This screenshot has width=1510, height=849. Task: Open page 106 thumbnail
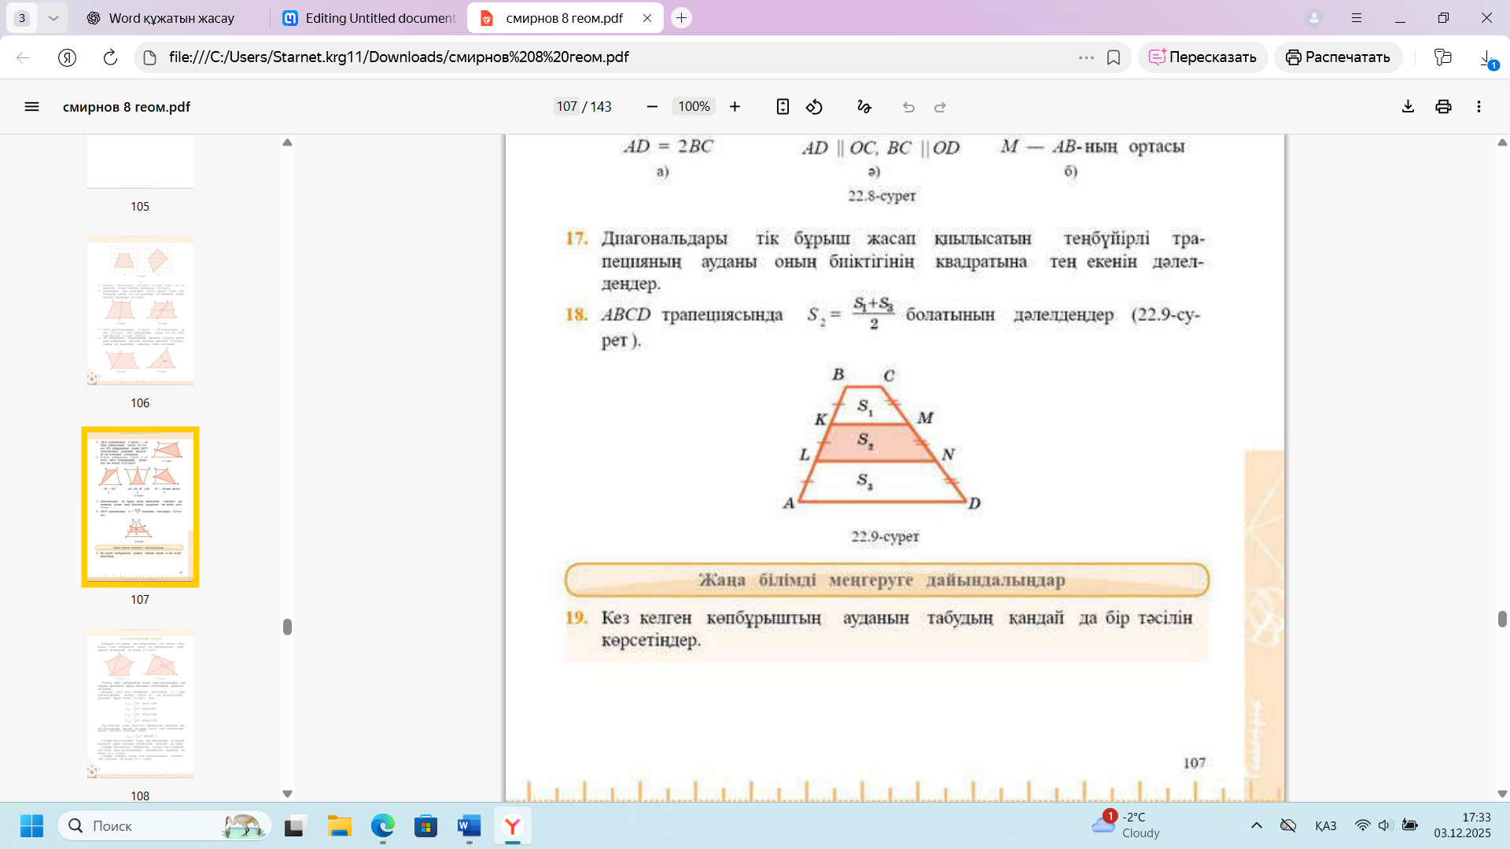coord(140,311)
